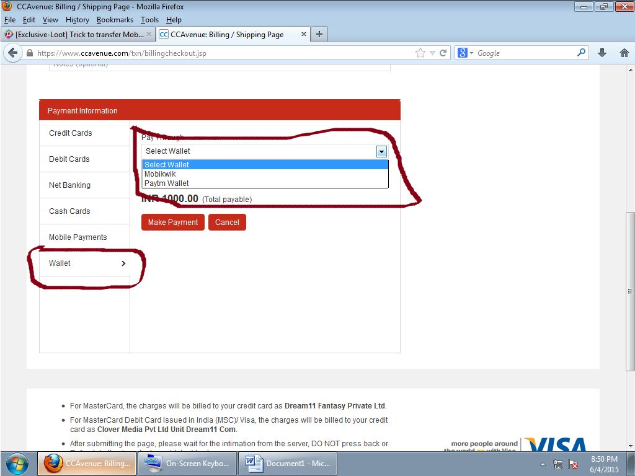Click the Google search box
635x476 pixels.
point(526,53)
